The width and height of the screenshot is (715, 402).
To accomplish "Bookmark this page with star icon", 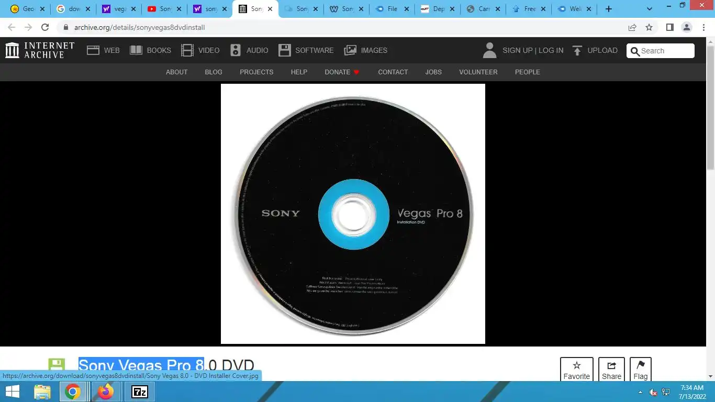I will [x=649, y=27].
